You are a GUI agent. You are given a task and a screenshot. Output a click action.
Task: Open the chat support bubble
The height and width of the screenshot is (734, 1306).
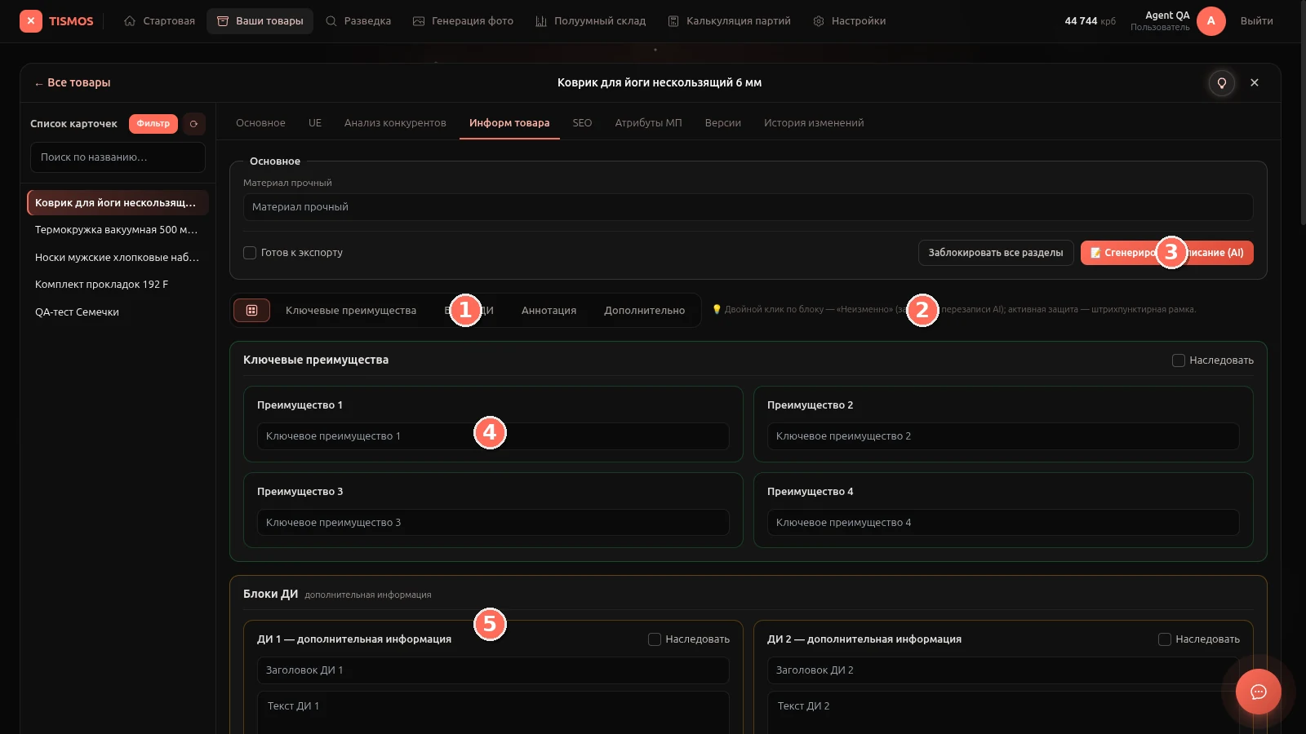coord(1258,692)
